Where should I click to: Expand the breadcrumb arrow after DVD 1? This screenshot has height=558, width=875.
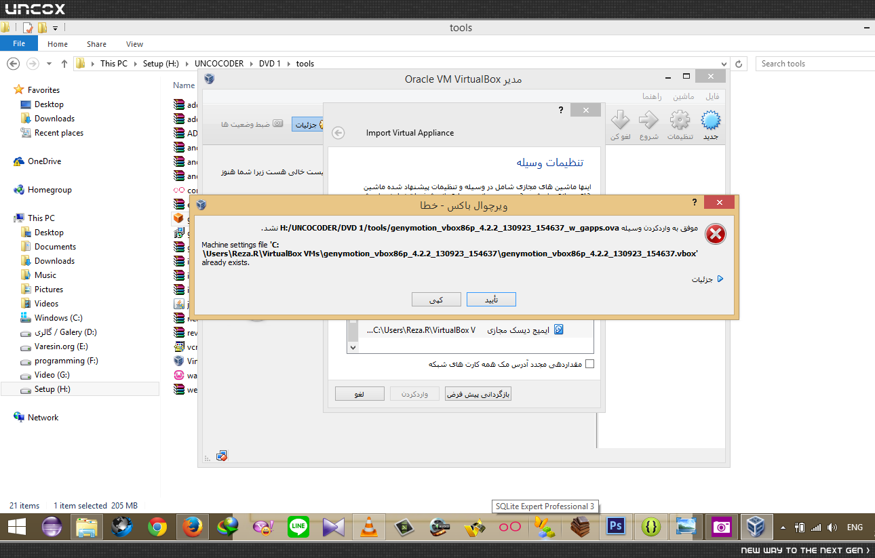point(288,64)
